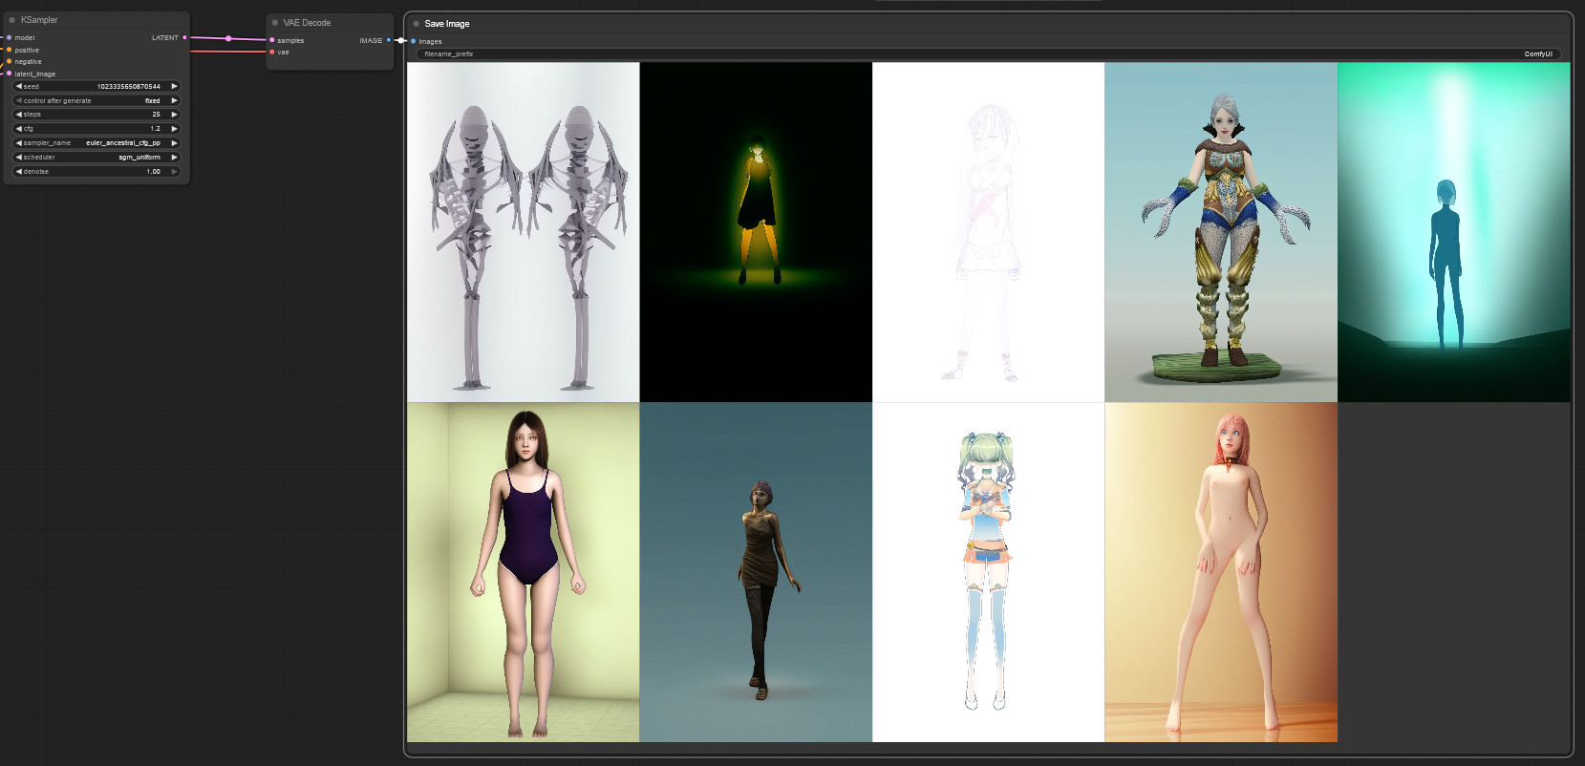Open the purple swimsuit woman image
This screenshot has height=766, width=1585.
click(x=523, y=572)
